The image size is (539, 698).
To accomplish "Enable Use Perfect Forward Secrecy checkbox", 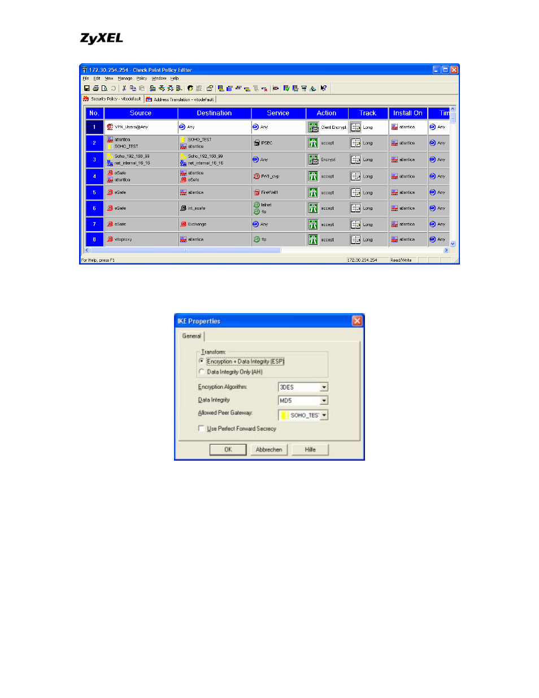I will point(201,429).
